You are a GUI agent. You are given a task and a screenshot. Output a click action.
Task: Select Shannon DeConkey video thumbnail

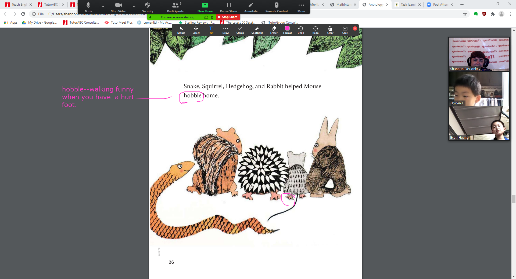pos(479,54)
